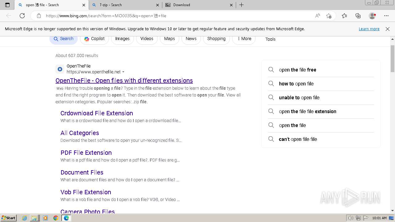The image size is (395, 222).
Task: Open Vob File Extension link
Action: coord(86,192)
